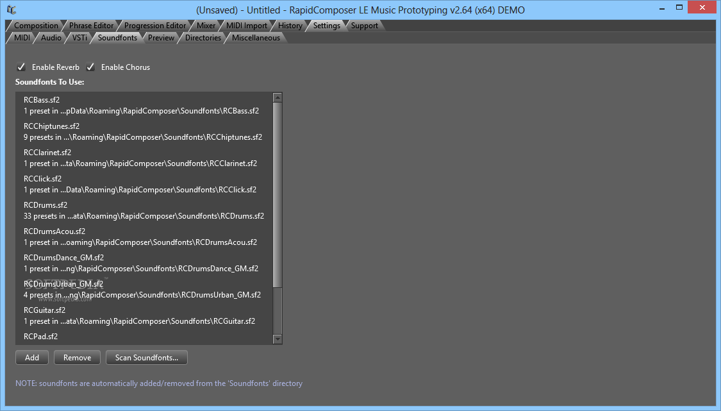Click the soundfont list scrollbar thumb
The width and height of the screenshot is (721, 411).
pyautogui.click(x=278, y=194)
